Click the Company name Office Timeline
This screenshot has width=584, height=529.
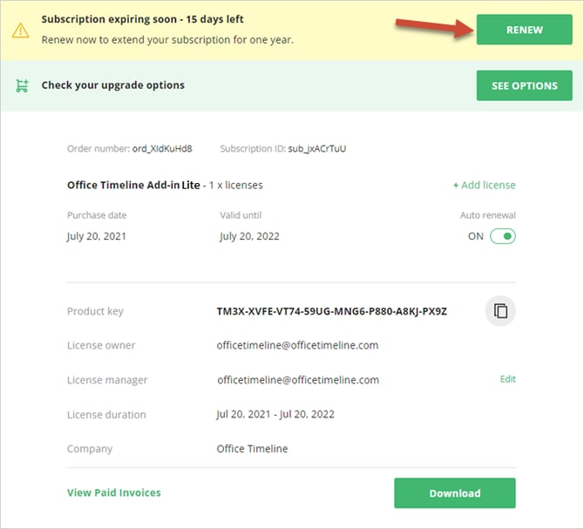coord(252,449)
